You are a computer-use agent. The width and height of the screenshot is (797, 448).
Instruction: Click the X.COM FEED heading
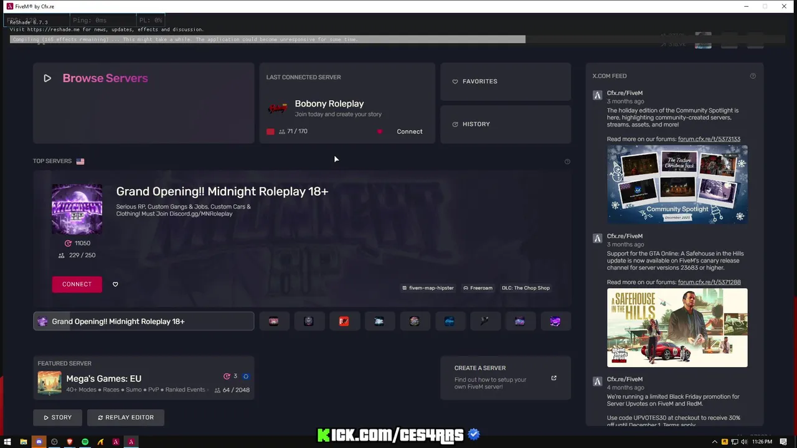click(610, 76)
